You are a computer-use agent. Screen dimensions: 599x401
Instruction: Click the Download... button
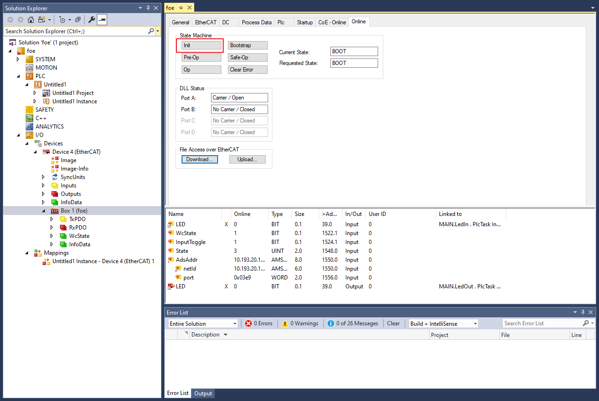(199, 159)
